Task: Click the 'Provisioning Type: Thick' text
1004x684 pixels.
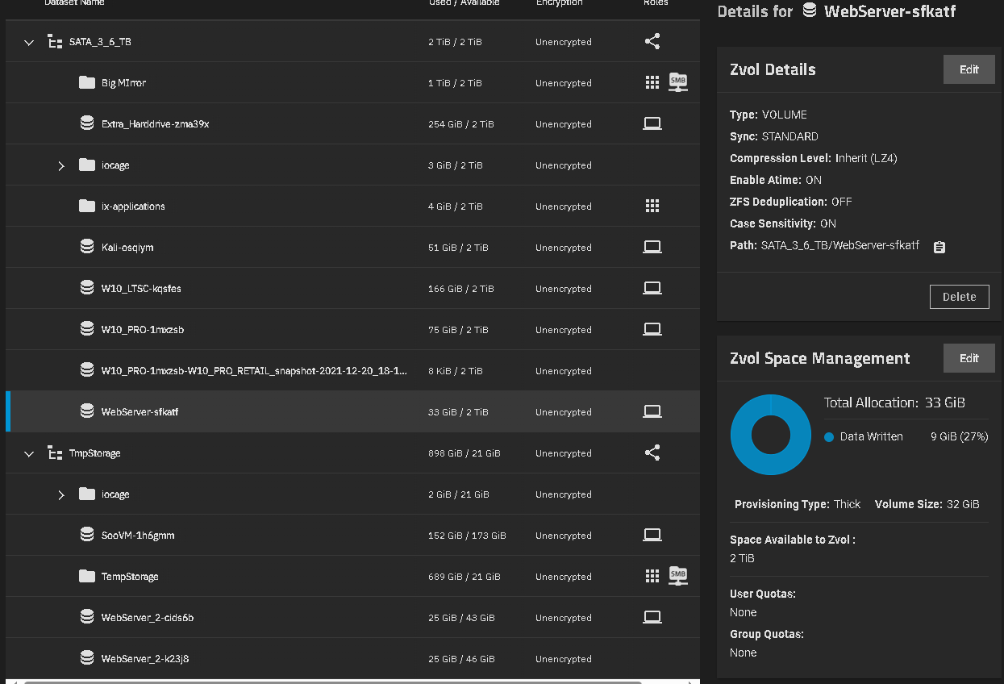Action: tap(798, 504)
